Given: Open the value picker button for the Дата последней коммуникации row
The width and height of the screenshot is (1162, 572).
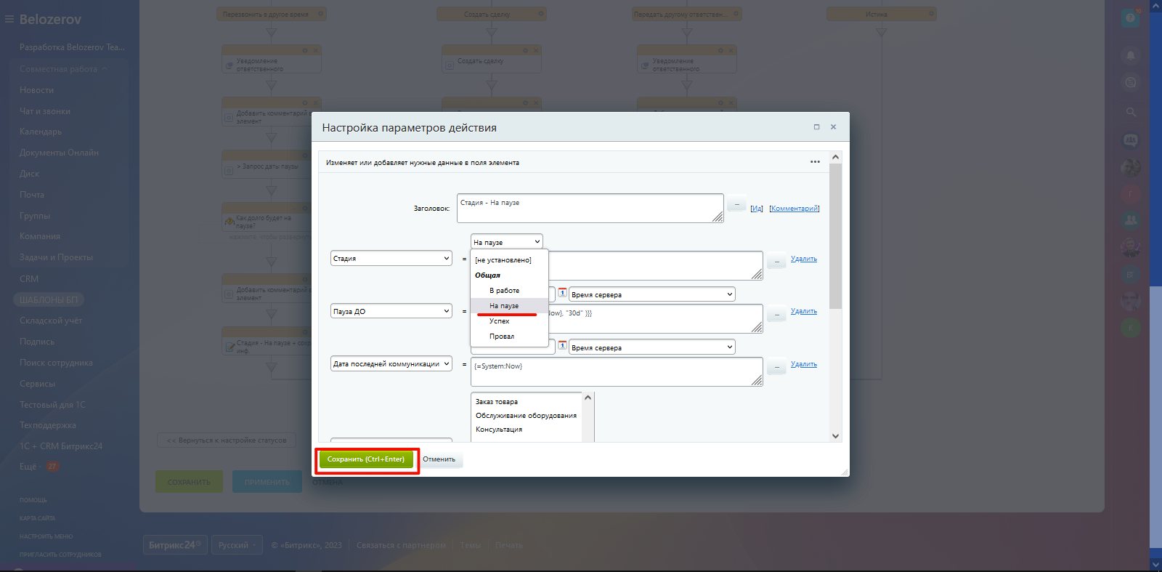Looking at the screenshot, I should (776, 367).
